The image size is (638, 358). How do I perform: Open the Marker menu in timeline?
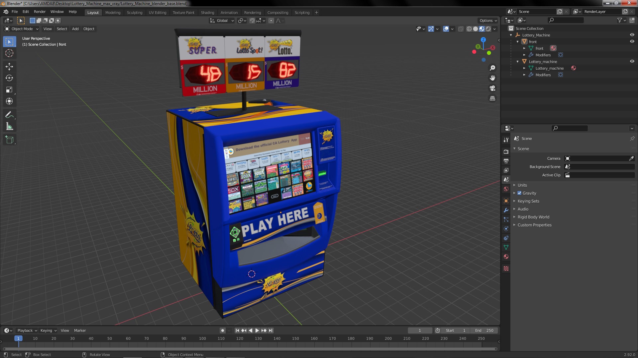pos(80,330)
